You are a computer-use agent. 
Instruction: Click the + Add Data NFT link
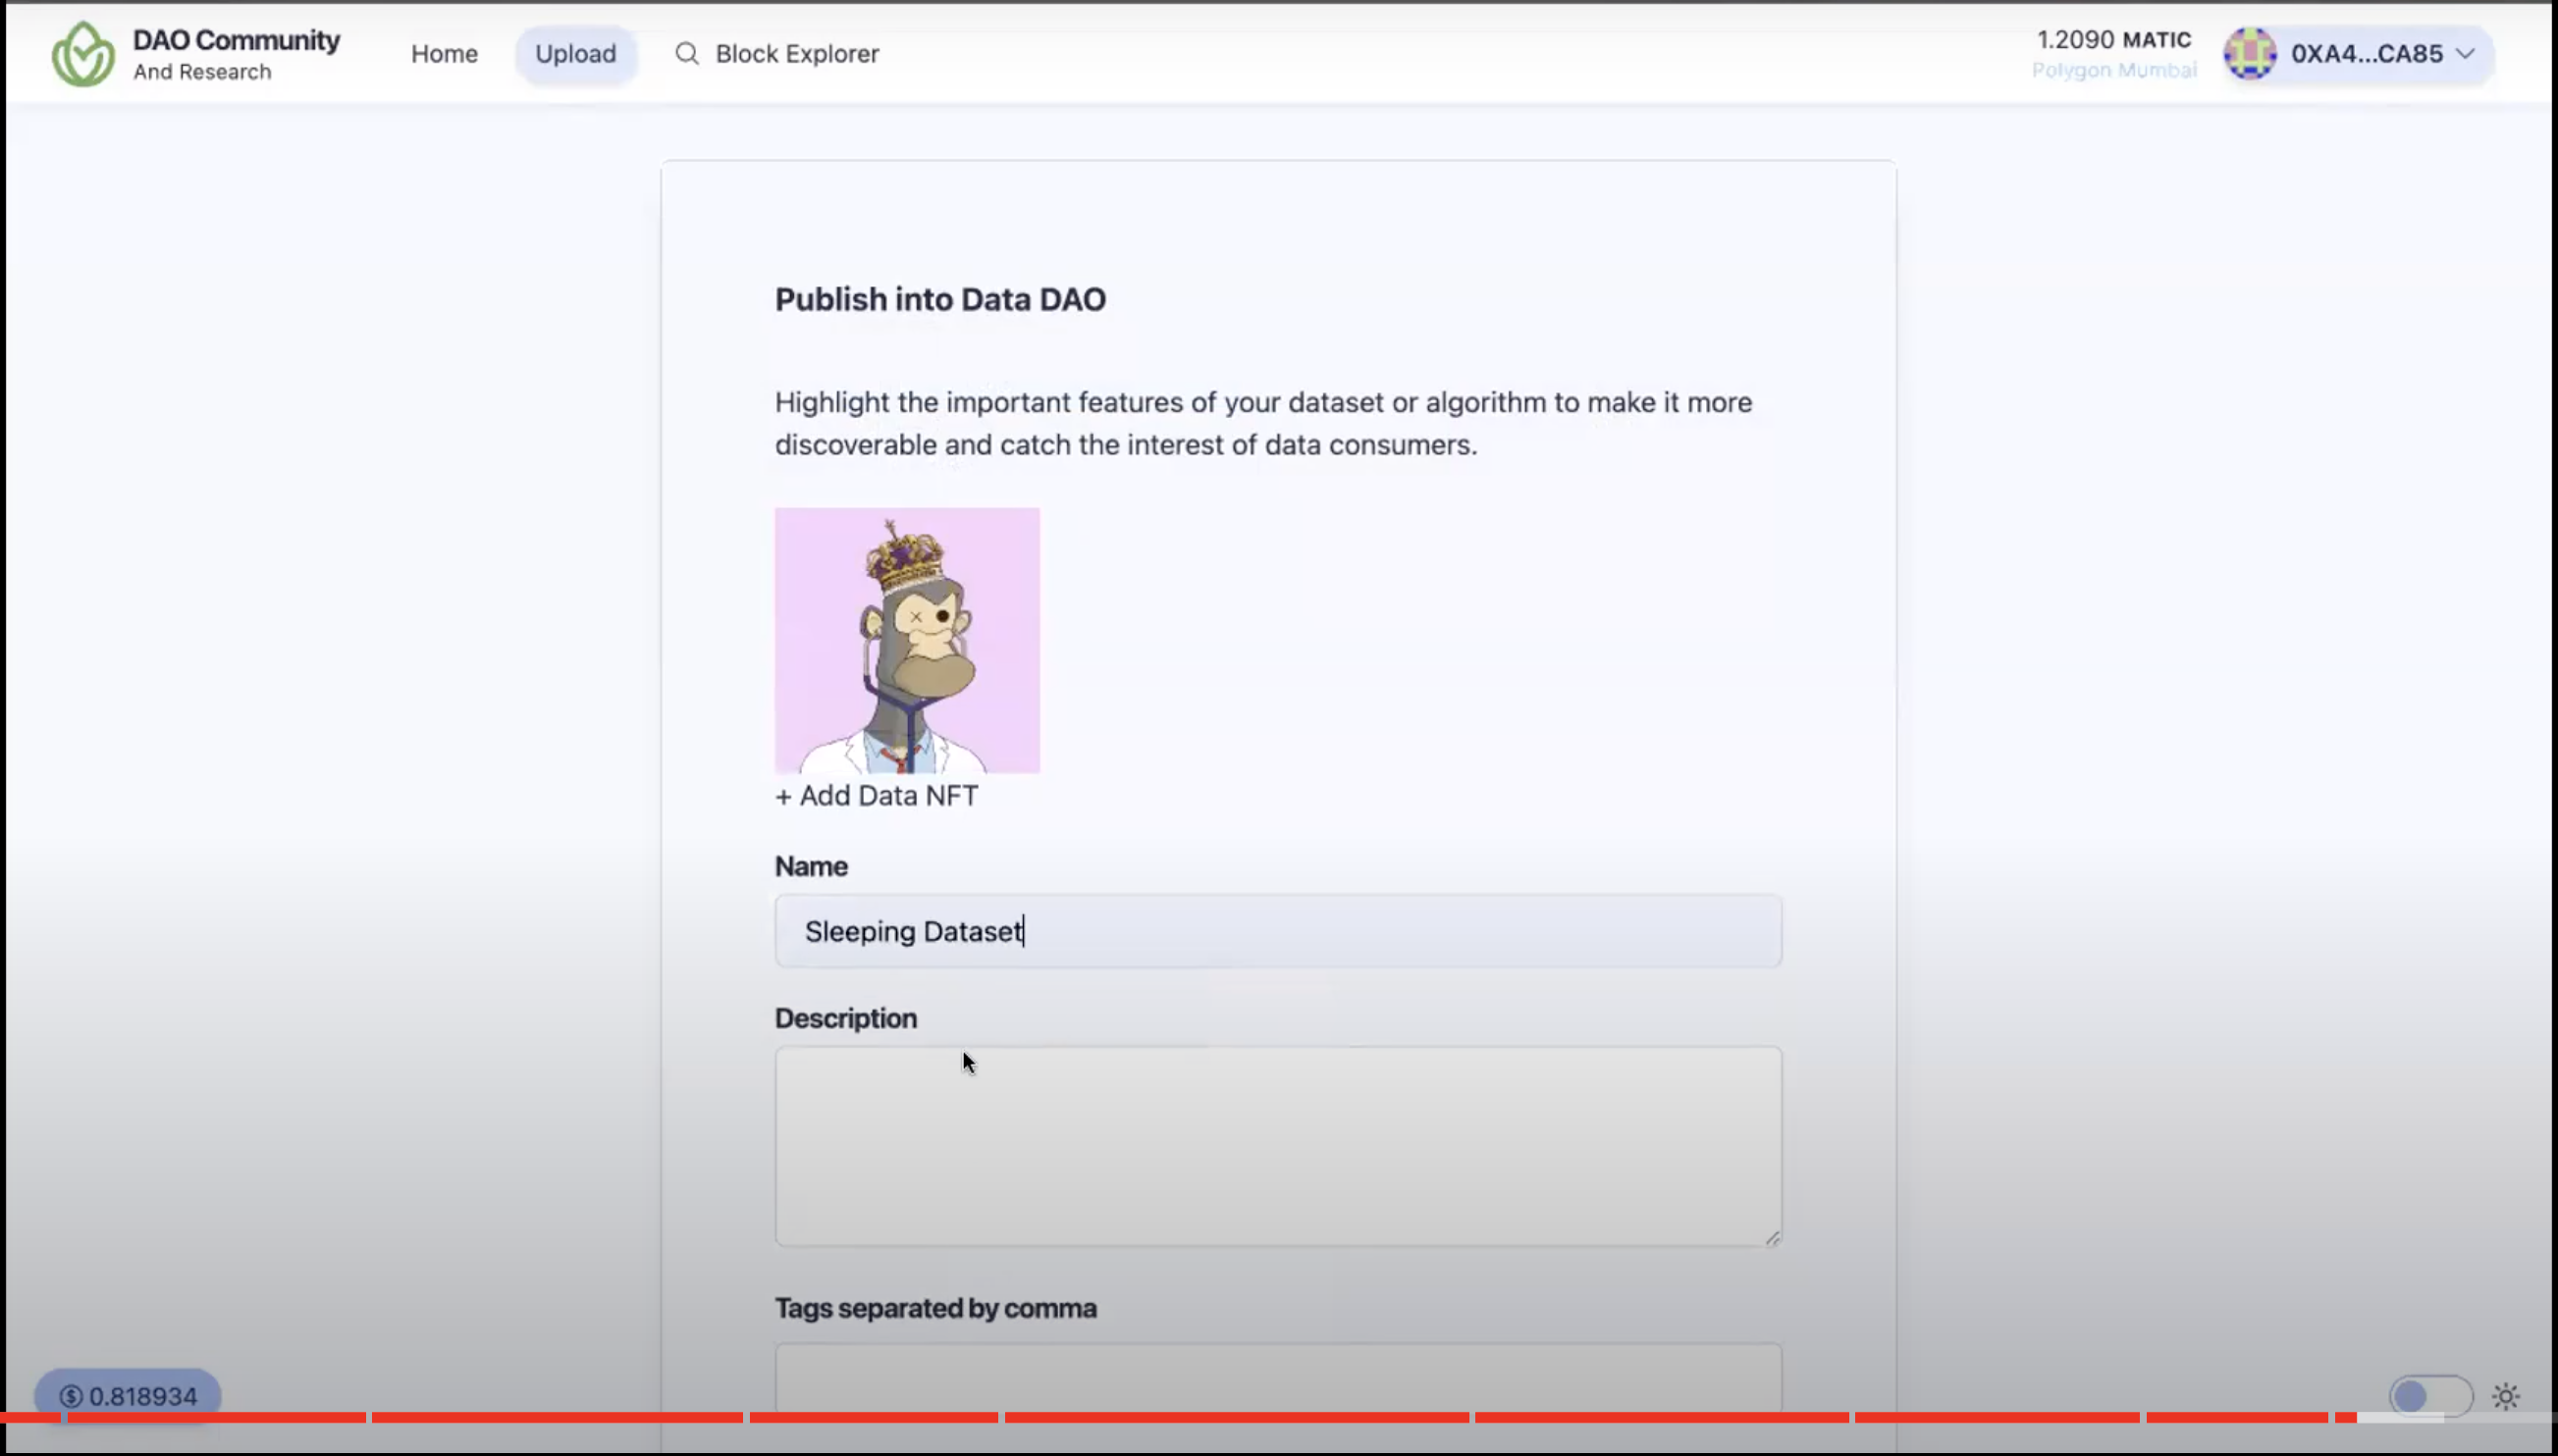(877, 796)
